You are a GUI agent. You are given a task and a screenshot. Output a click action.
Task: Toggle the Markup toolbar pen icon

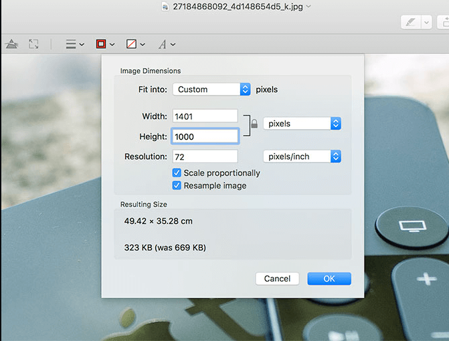coord(411,22)
